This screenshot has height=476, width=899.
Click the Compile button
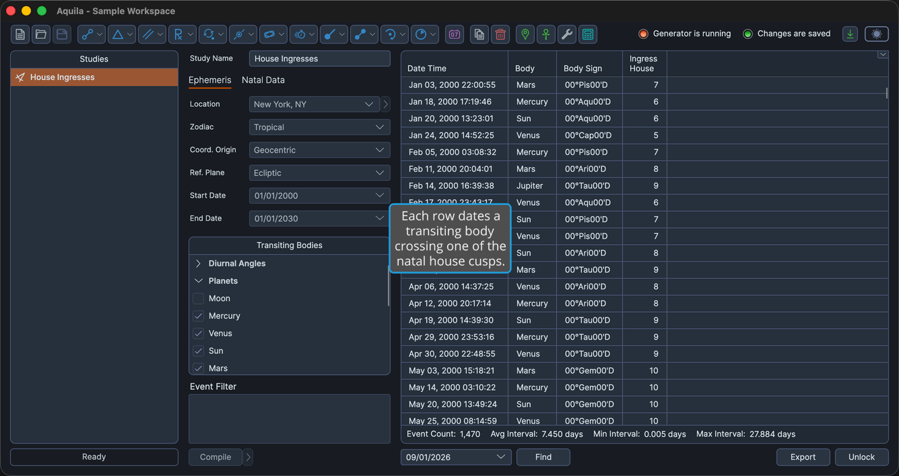pyautogui.click(x=215, y=457)
